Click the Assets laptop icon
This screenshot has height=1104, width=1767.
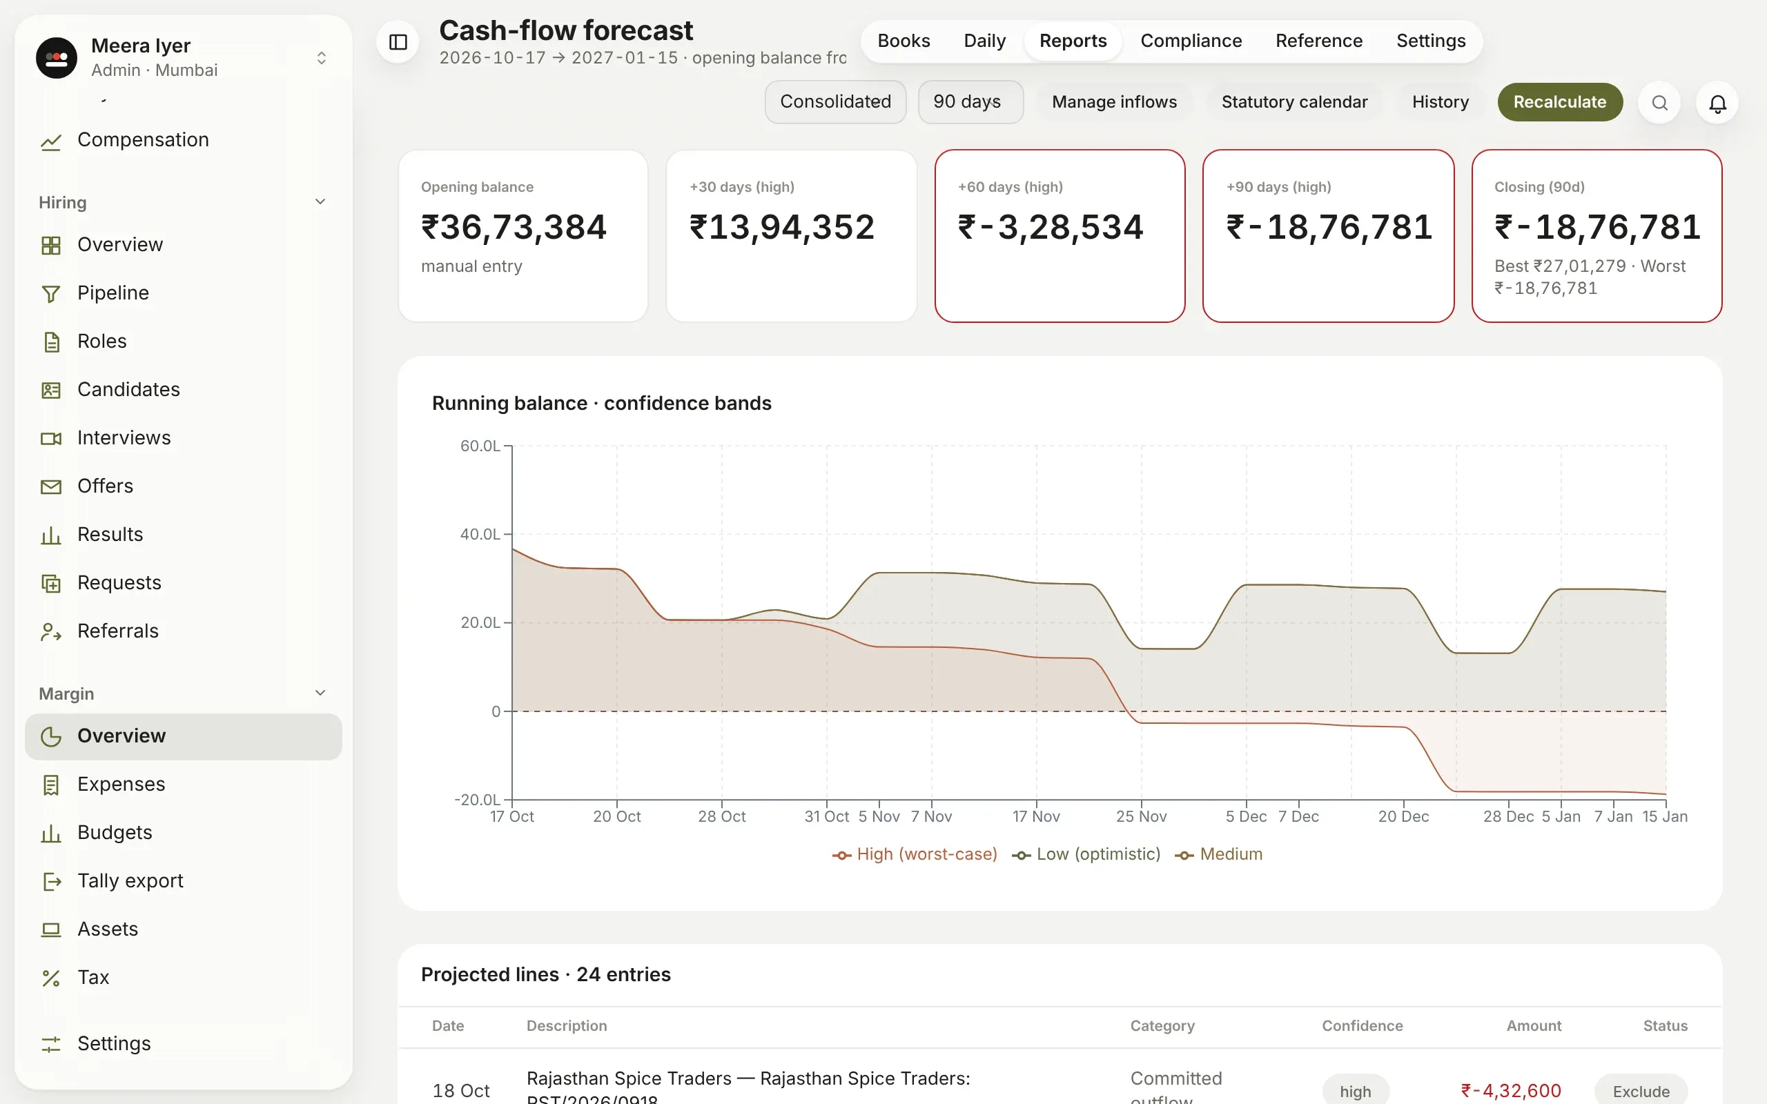click(51, 929)
